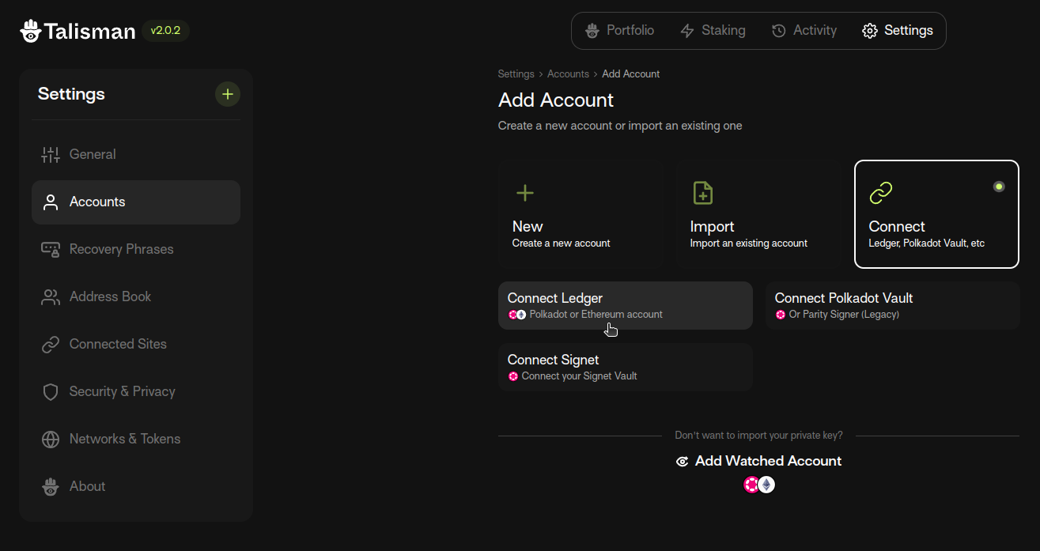
Task: Select Accounts in the sidebar
Action: [136, 202]
